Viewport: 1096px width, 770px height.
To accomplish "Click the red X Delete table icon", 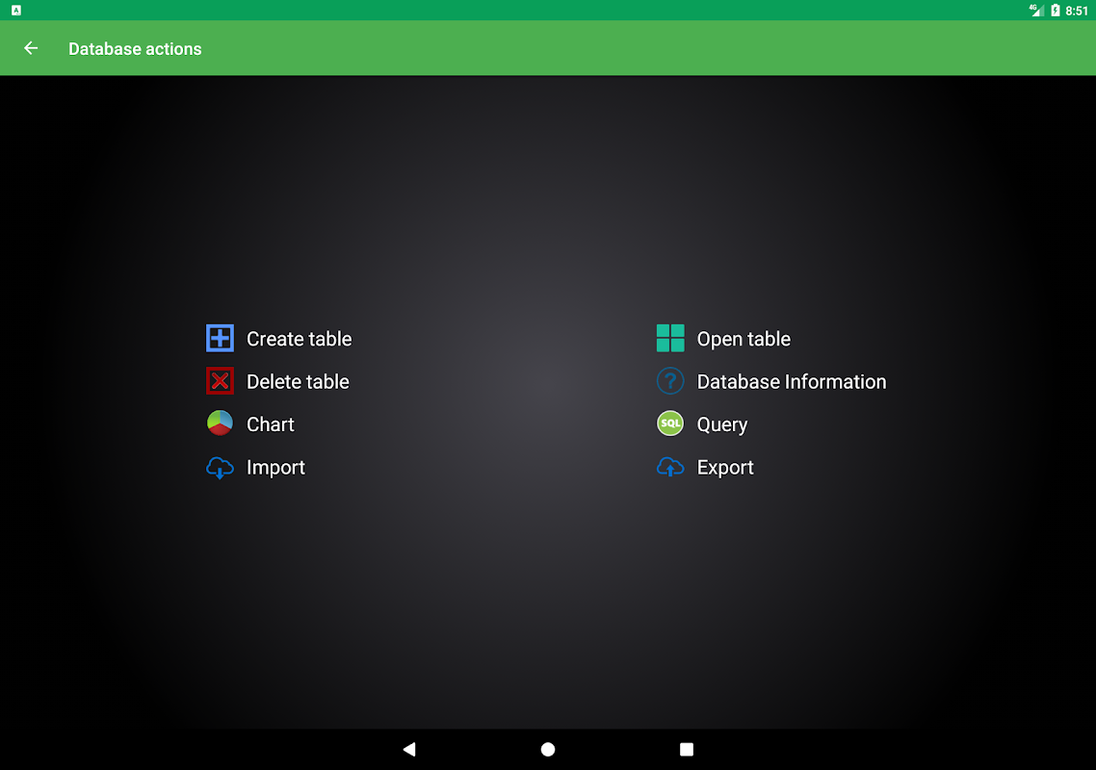I will click(220, 381).
